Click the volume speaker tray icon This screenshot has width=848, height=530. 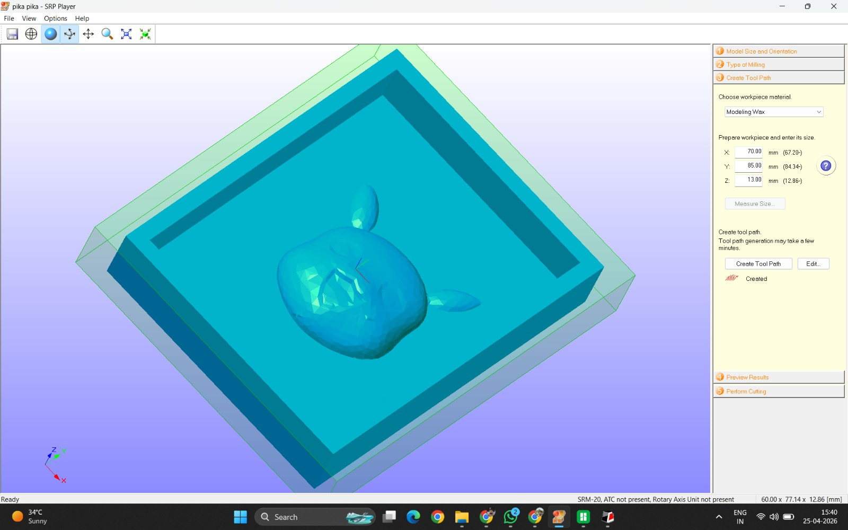pos(774,517)
